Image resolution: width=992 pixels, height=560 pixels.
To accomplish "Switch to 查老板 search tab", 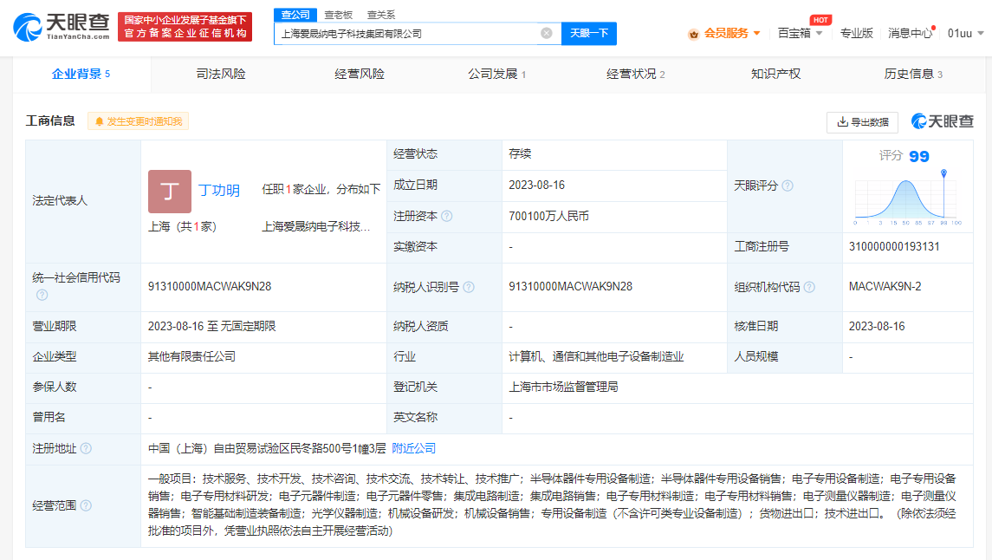I will (339, 16).
